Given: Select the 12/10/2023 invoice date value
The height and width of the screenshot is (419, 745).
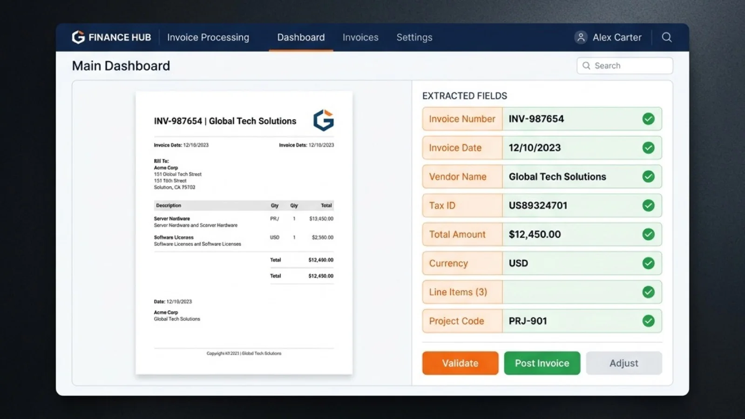Looking at the screenshot, I should [x=535, y=148].
